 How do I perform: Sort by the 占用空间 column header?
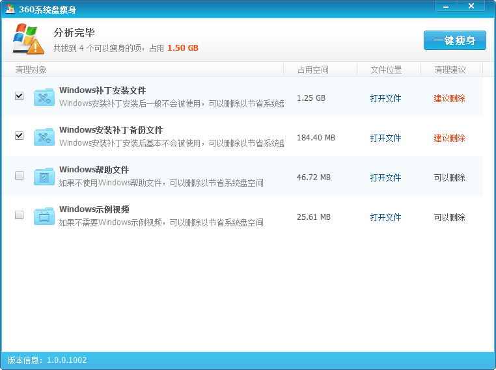(x=313, y=70)
